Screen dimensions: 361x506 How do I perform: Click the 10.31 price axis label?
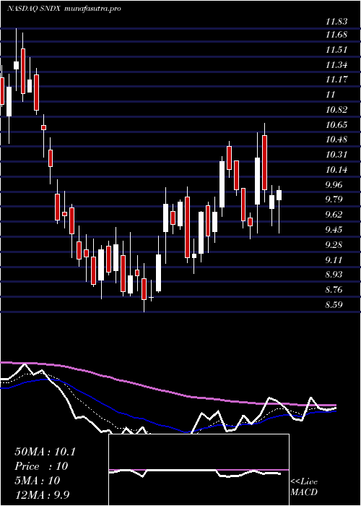point(336,155)
